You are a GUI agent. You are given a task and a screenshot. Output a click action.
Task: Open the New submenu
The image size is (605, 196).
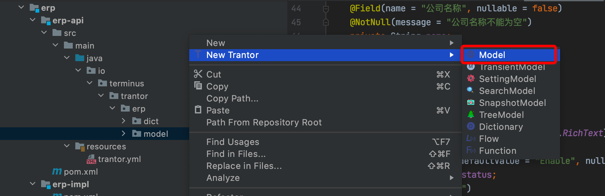[x=215, y=43]
